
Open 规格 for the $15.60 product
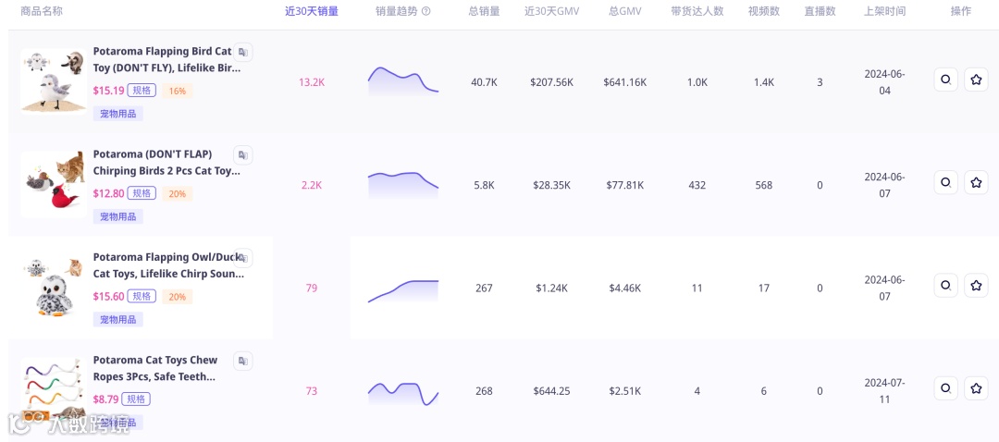click(x=142, y=296)
